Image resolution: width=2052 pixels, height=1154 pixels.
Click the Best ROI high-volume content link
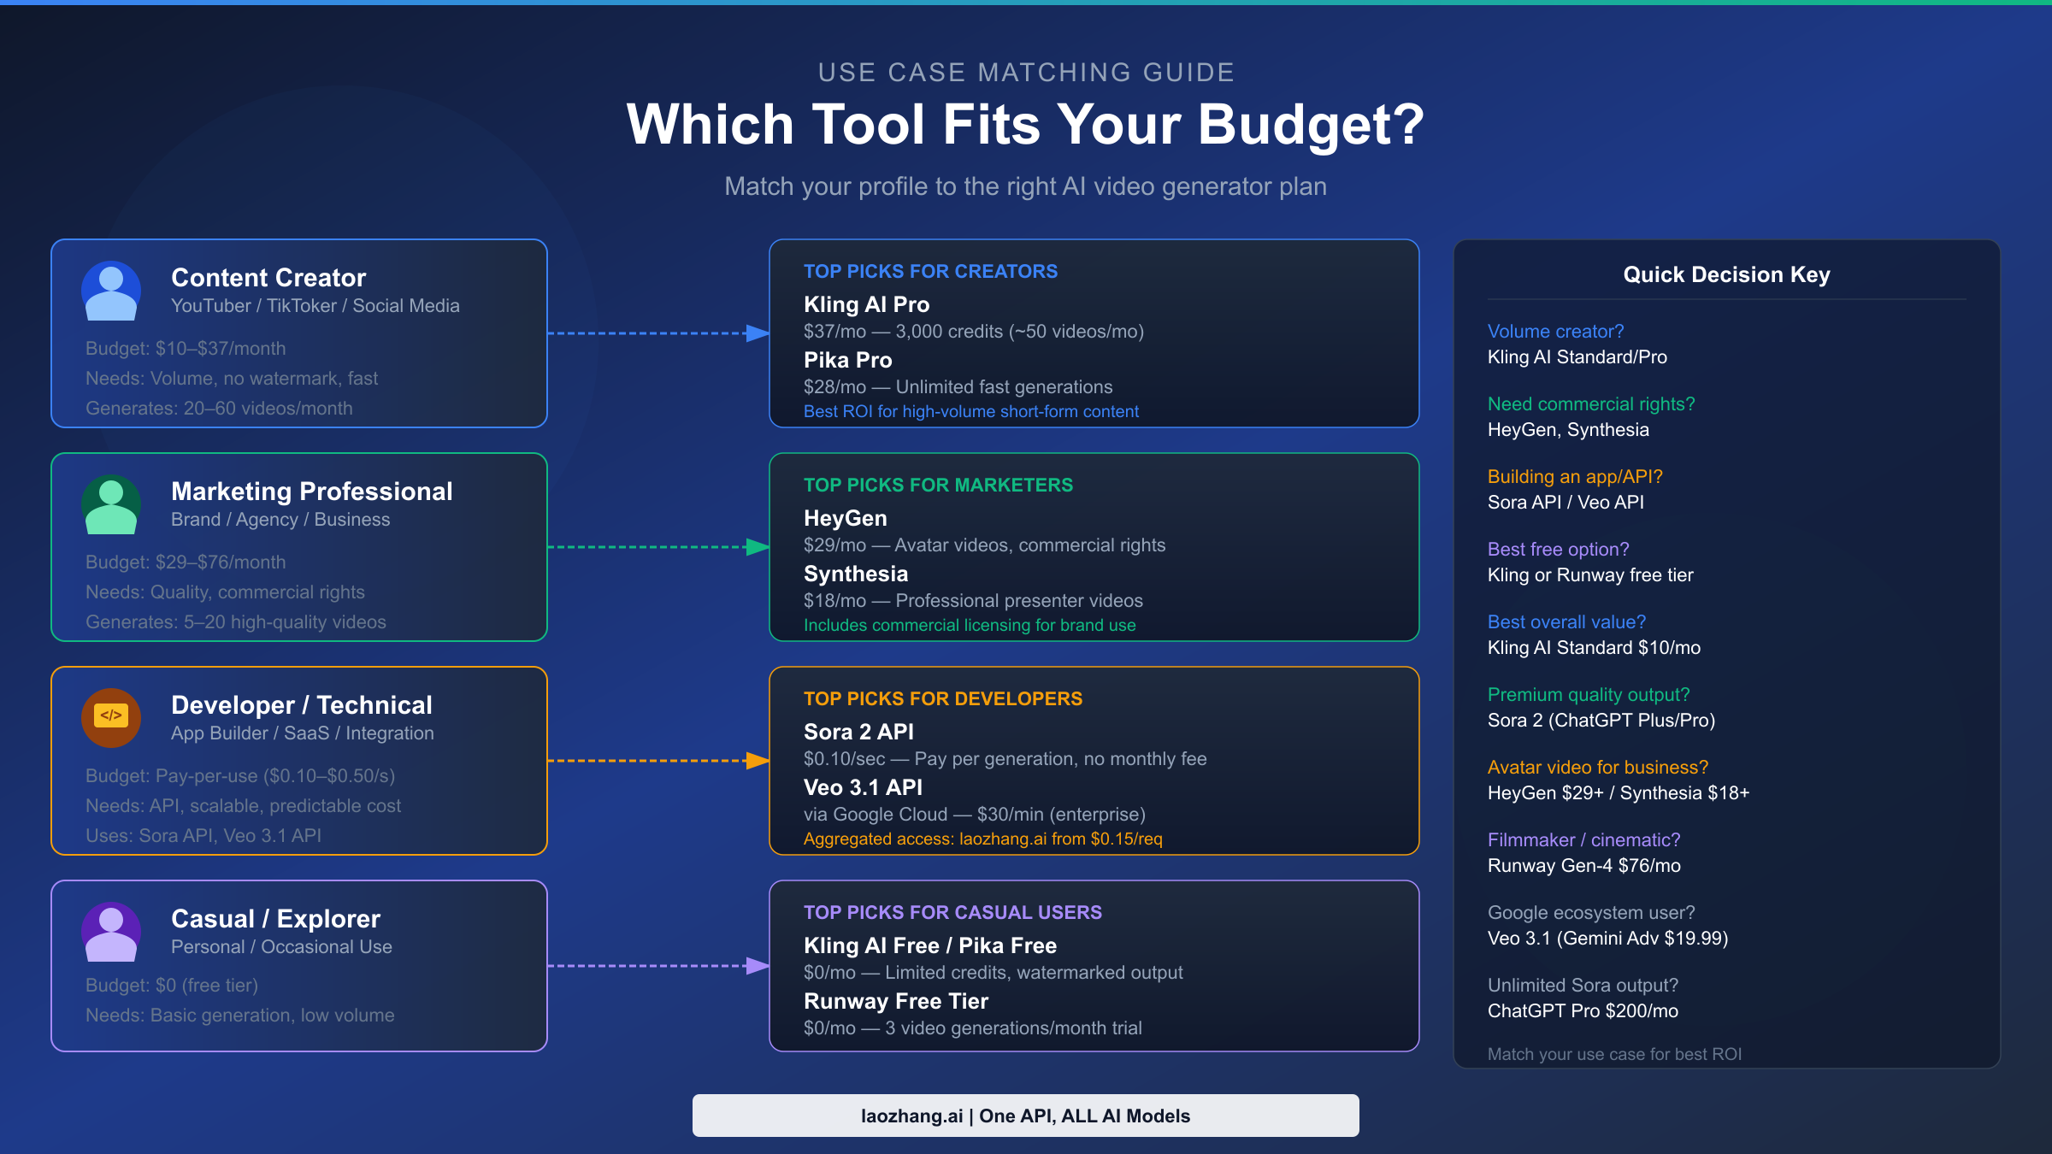(x=971, y=411)
